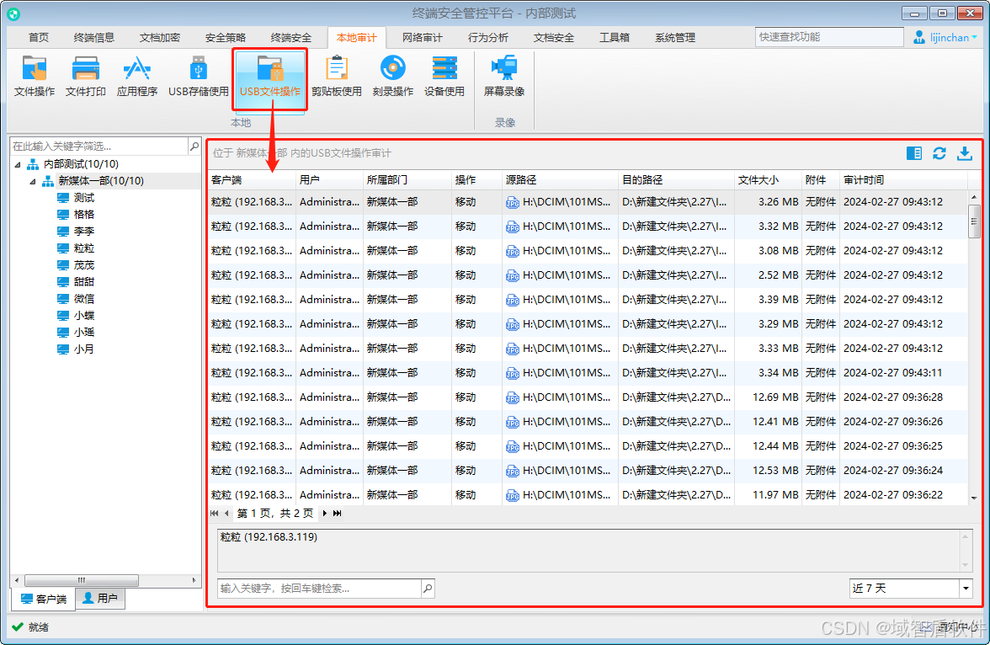Switch to the 系统管理 tab

click(675, 37)
